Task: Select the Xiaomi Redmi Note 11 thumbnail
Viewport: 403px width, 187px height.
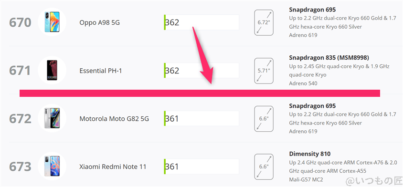Action: (x=52, y=166)
